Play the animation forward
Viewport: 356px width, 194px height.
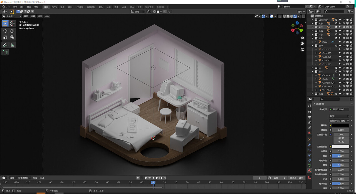[x=157, y=178]
